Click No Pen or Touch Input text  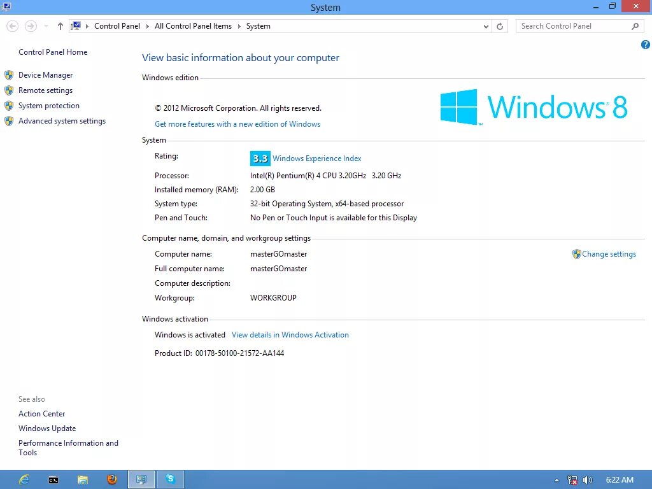[x=334, y=218]
